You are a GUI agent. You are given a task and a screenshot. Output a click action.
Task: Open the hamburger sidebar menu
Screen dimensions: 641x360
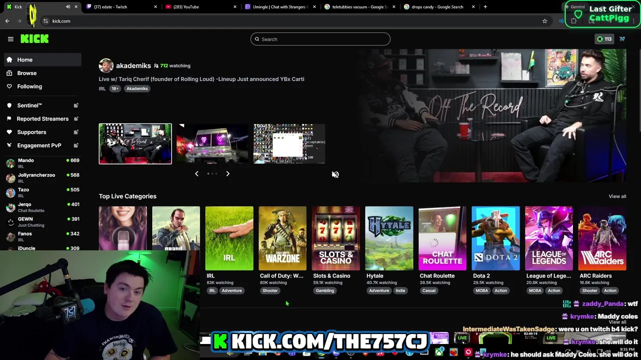11,39
